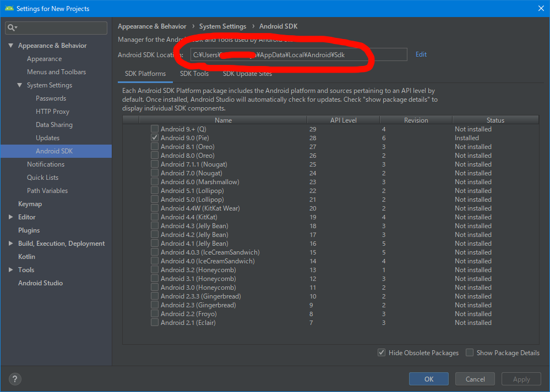Uncheck the Android 9.0 (Pie) checkbox

[x=155, y=137]
